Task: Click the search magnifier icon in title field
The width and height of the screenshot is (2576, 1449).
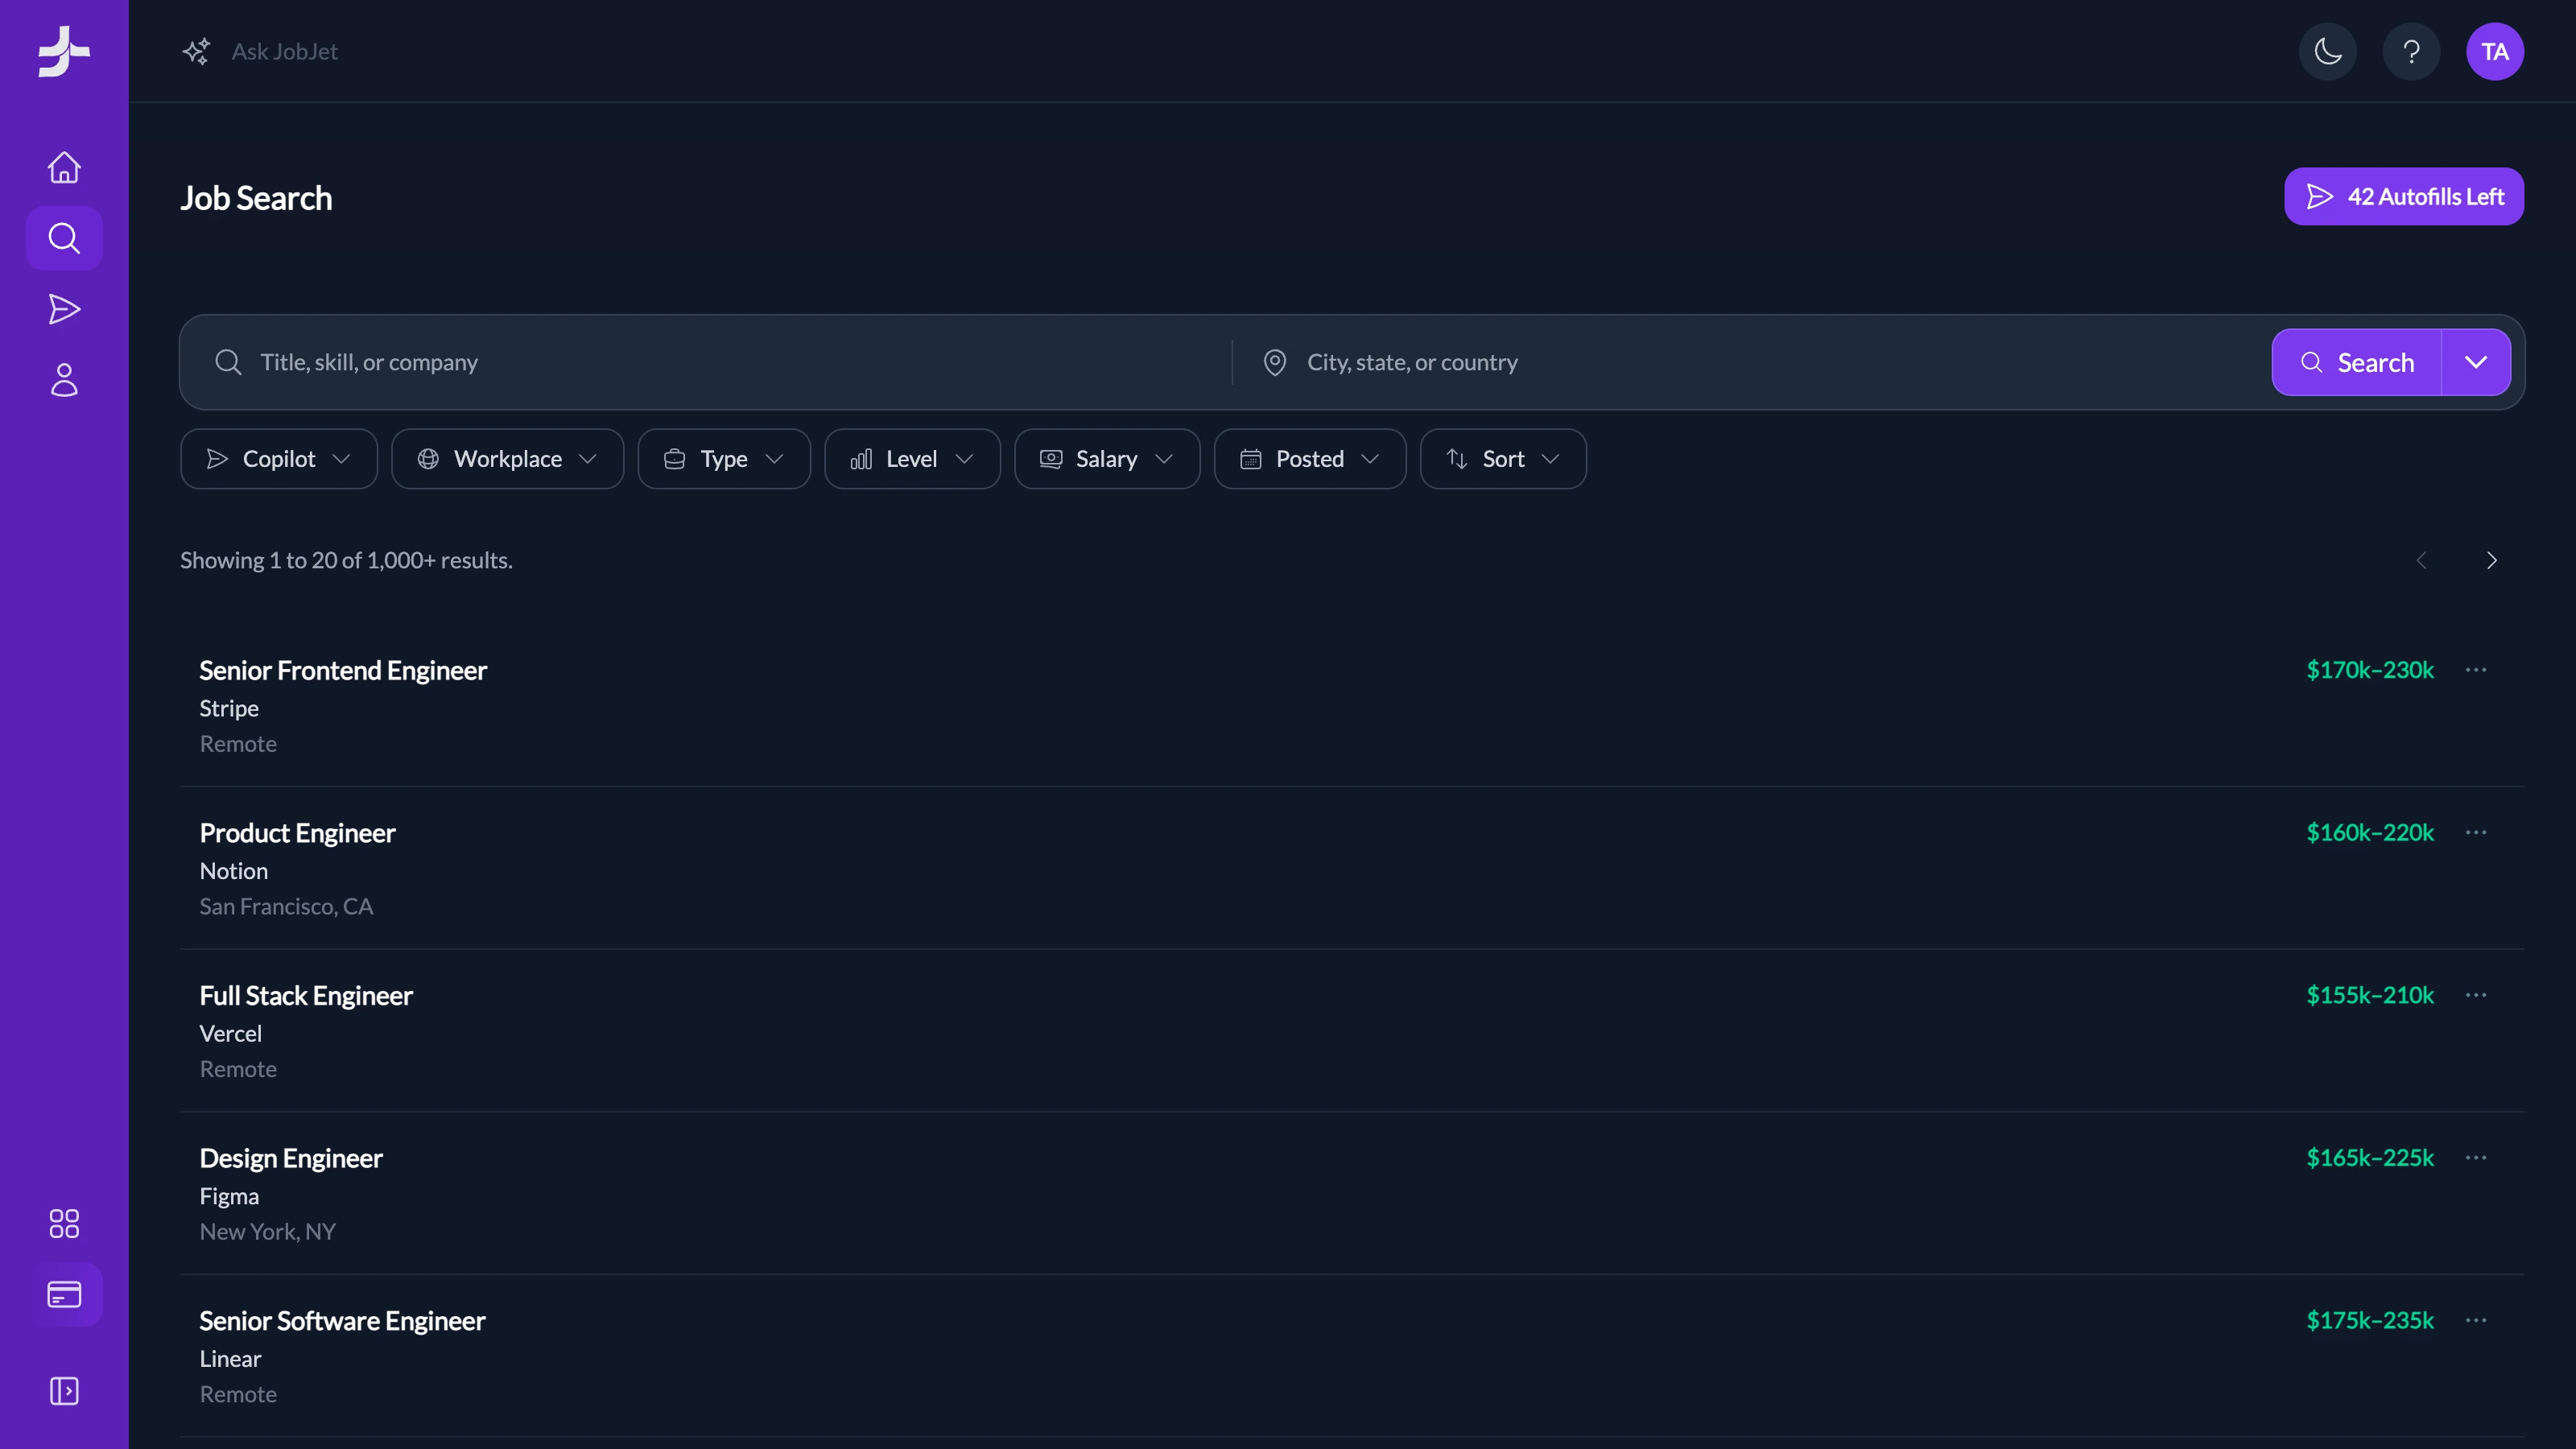Action: pyautogui.click(x=228, y=362)
